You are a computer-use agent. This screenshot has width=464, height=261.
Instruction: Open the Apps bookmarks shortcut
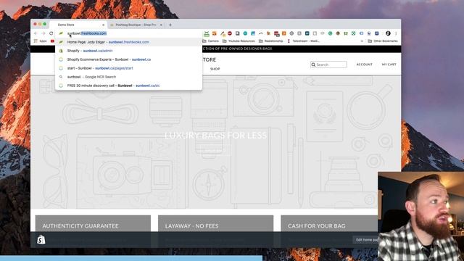coord(41,41)
